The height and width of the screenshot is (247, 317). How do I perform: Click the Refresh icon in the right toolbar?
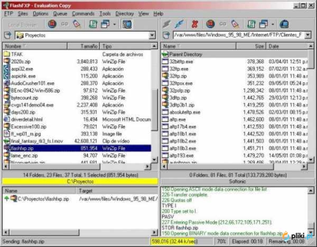(251, 24)
